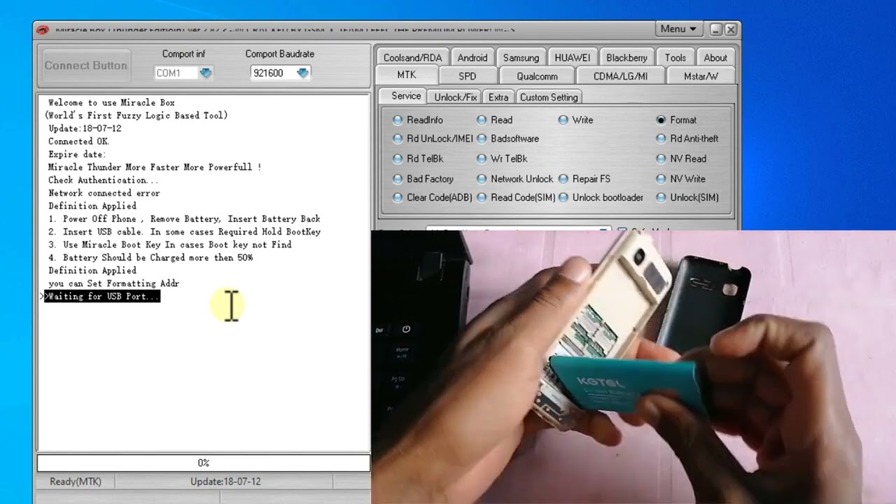Viewport: 896px width, 504px height.
Task: Click the phone repair video overlay
Action: (x=633, y=367)
